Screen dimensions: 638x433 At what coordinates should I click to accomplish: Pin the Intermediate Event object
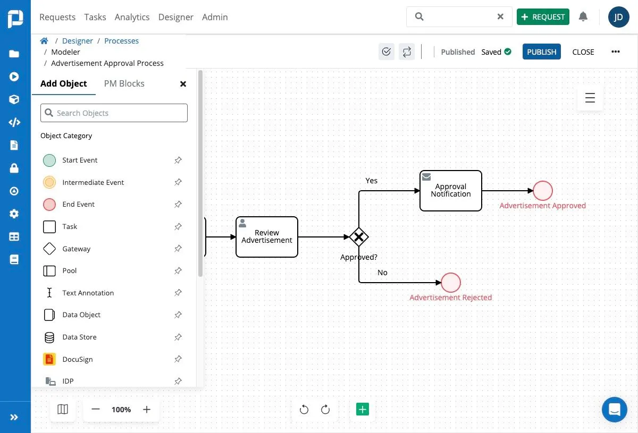coord(178,182)
